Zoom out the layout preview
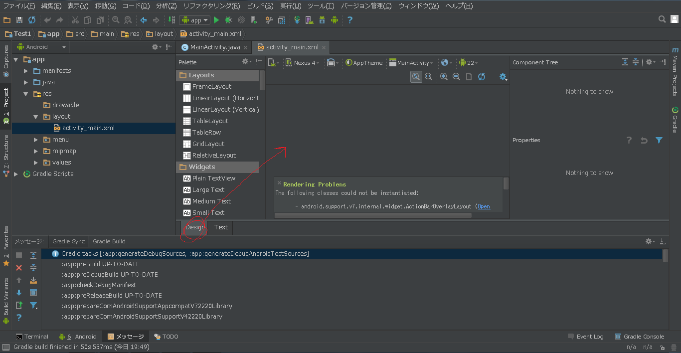The height and width of the screenshot is (353, 681). [456, 77]
